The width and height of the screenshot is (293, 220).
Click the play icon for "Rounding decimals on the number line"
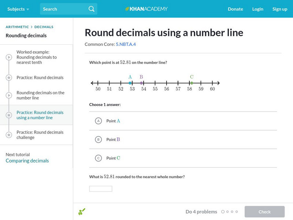pos(8,95)
